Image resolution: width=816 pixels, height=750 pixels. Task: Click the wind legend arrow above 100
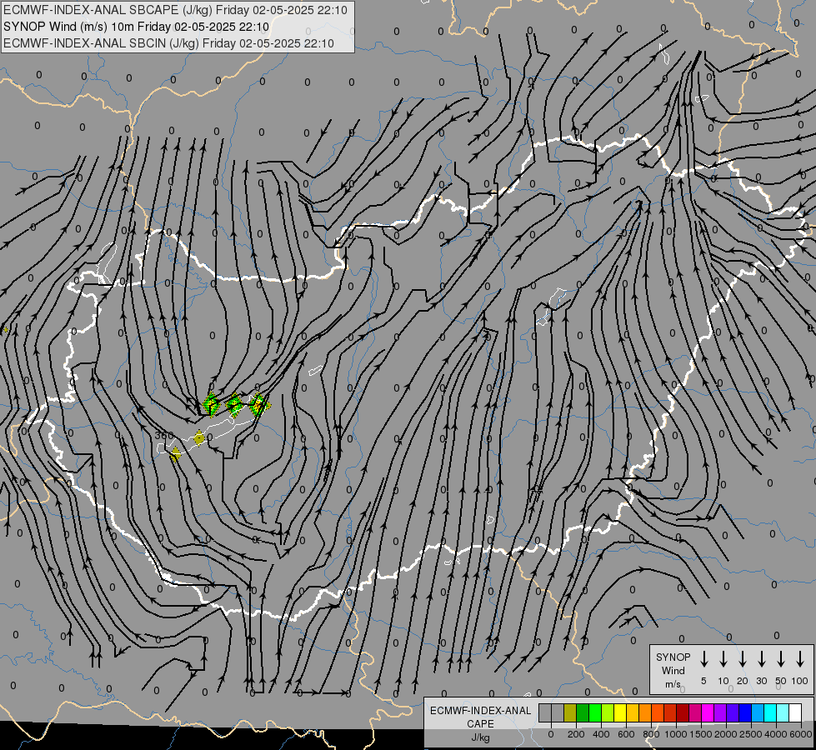click(800, 659)
